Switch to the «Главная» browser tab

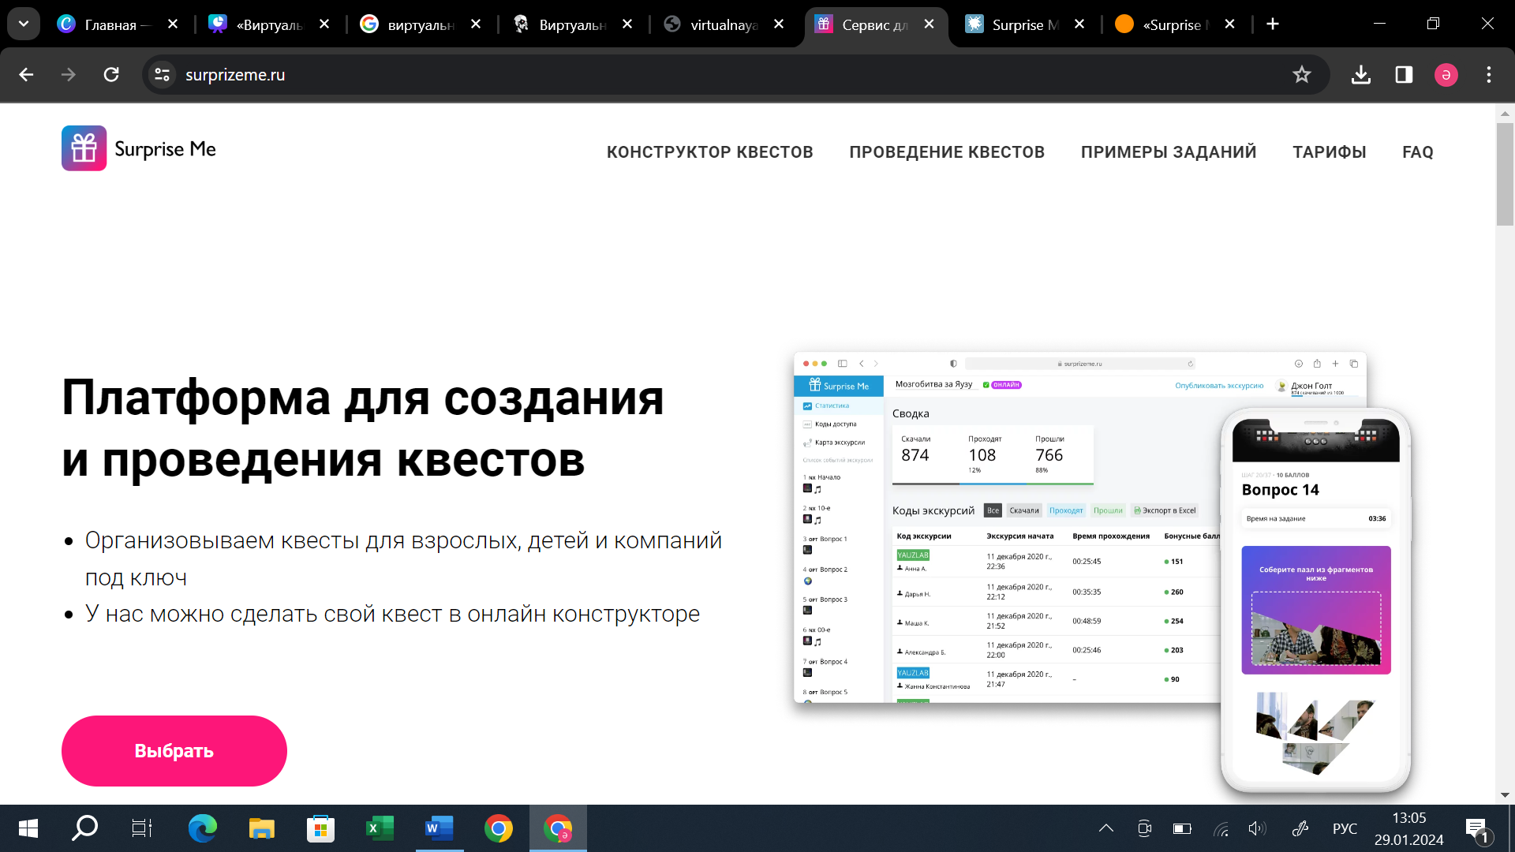click(110, 24)
